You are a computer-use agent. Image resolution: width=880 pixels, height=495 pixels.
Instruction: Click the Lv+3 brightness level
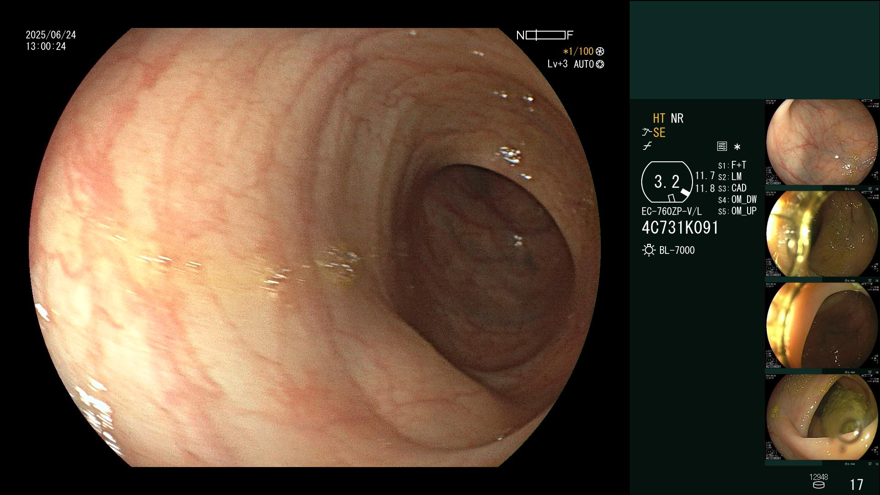click(x=557, y=64)
